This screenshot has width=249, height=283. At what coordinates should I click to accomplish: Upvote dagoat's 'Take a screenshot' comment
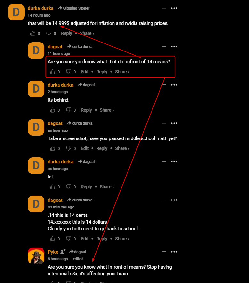pyautogui.click(x=52, y=149)
